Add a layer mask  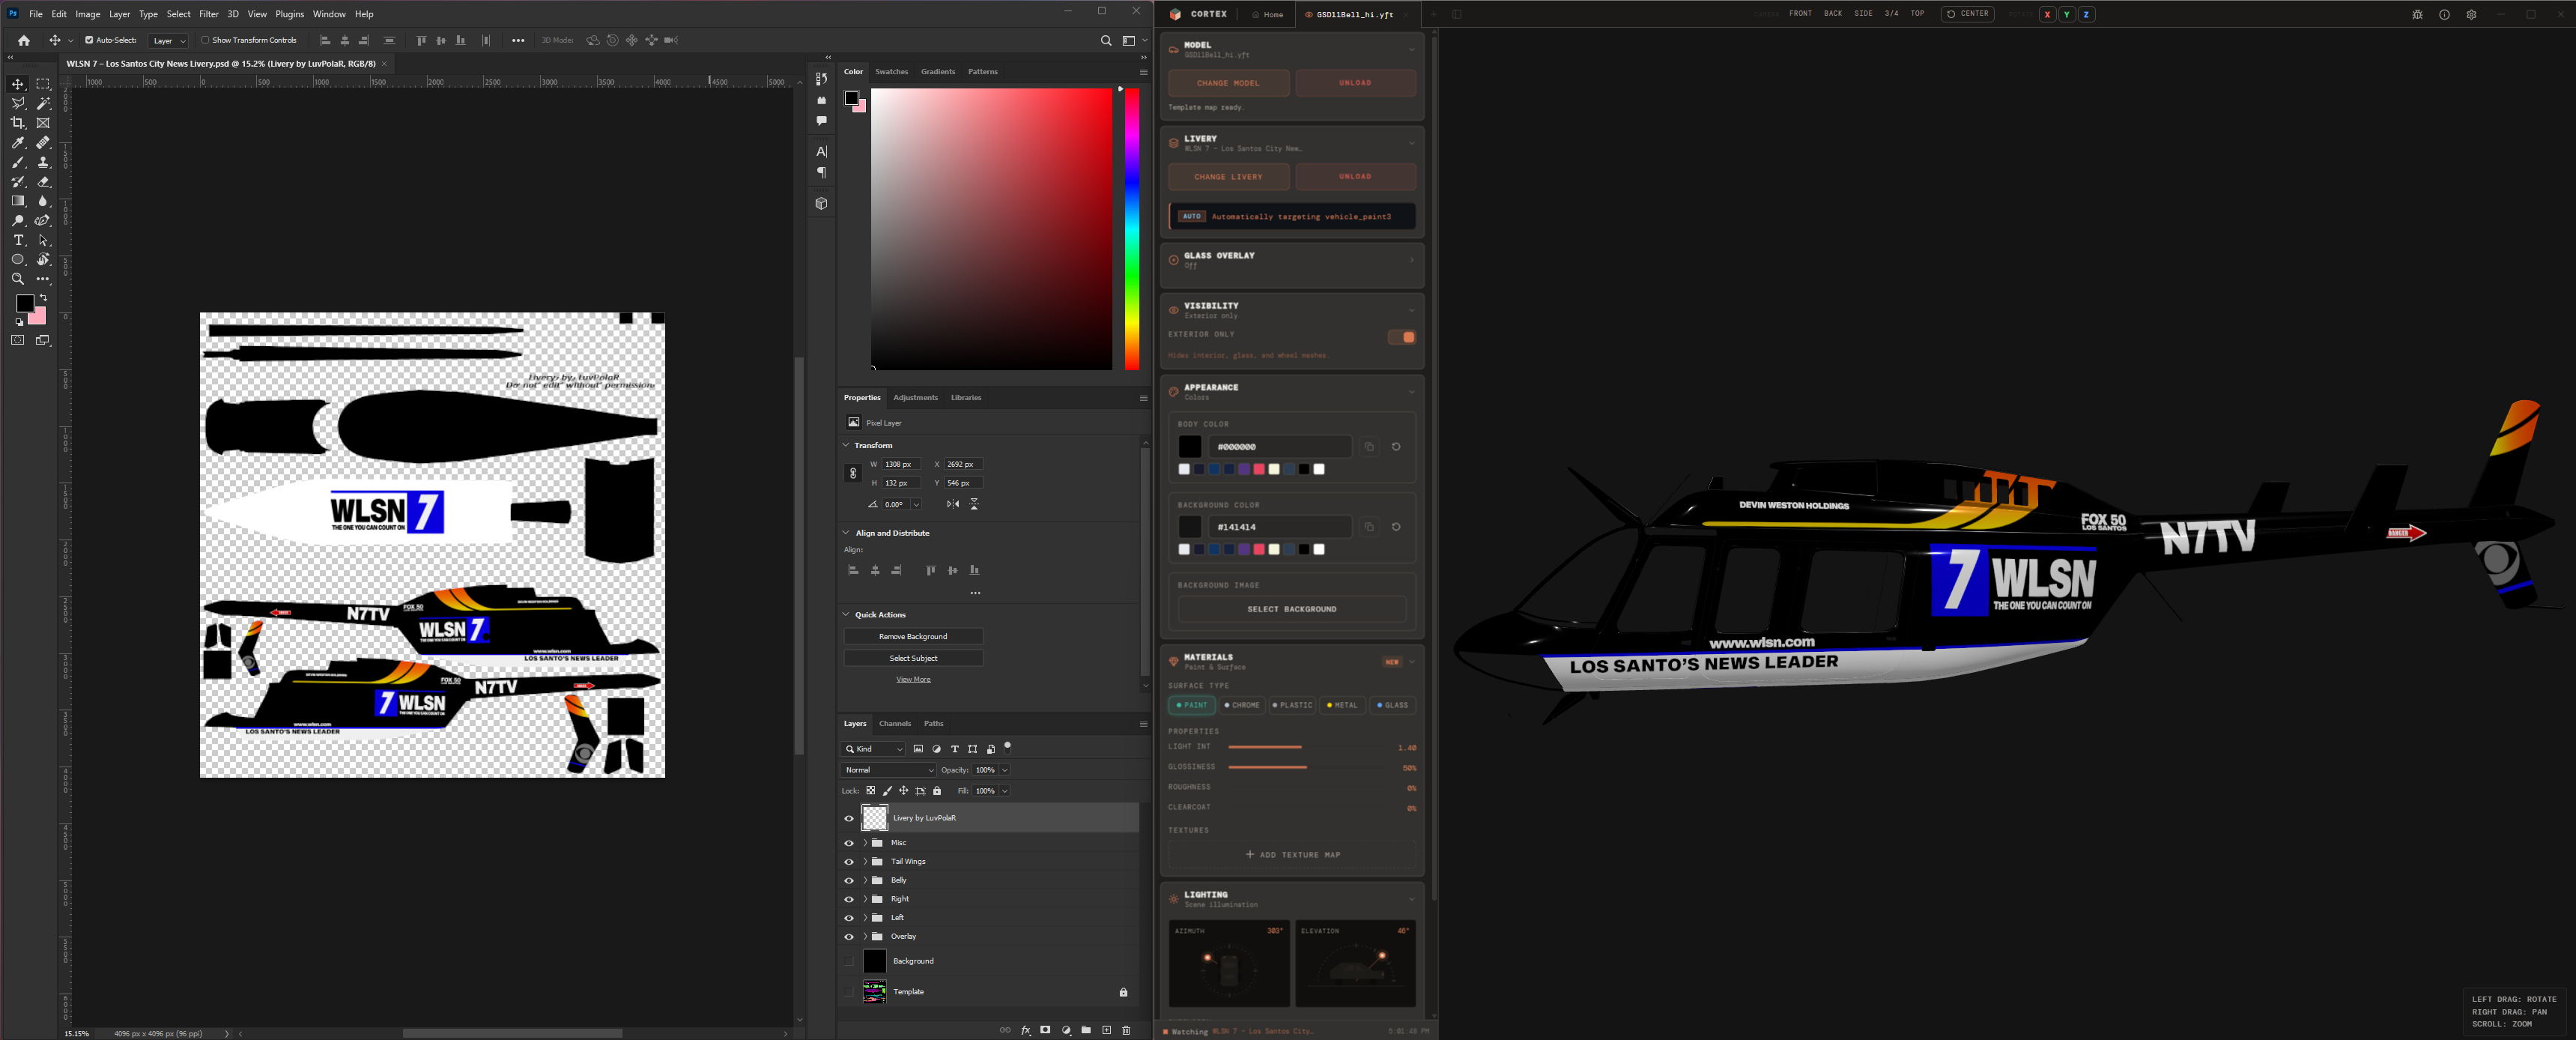pyautogui.click(x=1046, y=1030)
